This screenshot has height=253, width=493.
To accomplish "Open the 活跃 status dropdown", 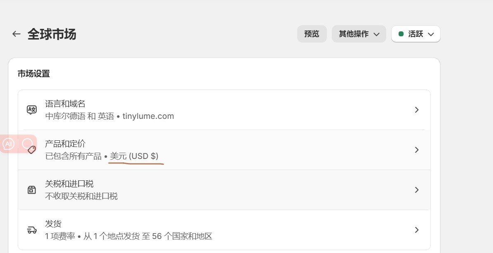I will 416,34.
